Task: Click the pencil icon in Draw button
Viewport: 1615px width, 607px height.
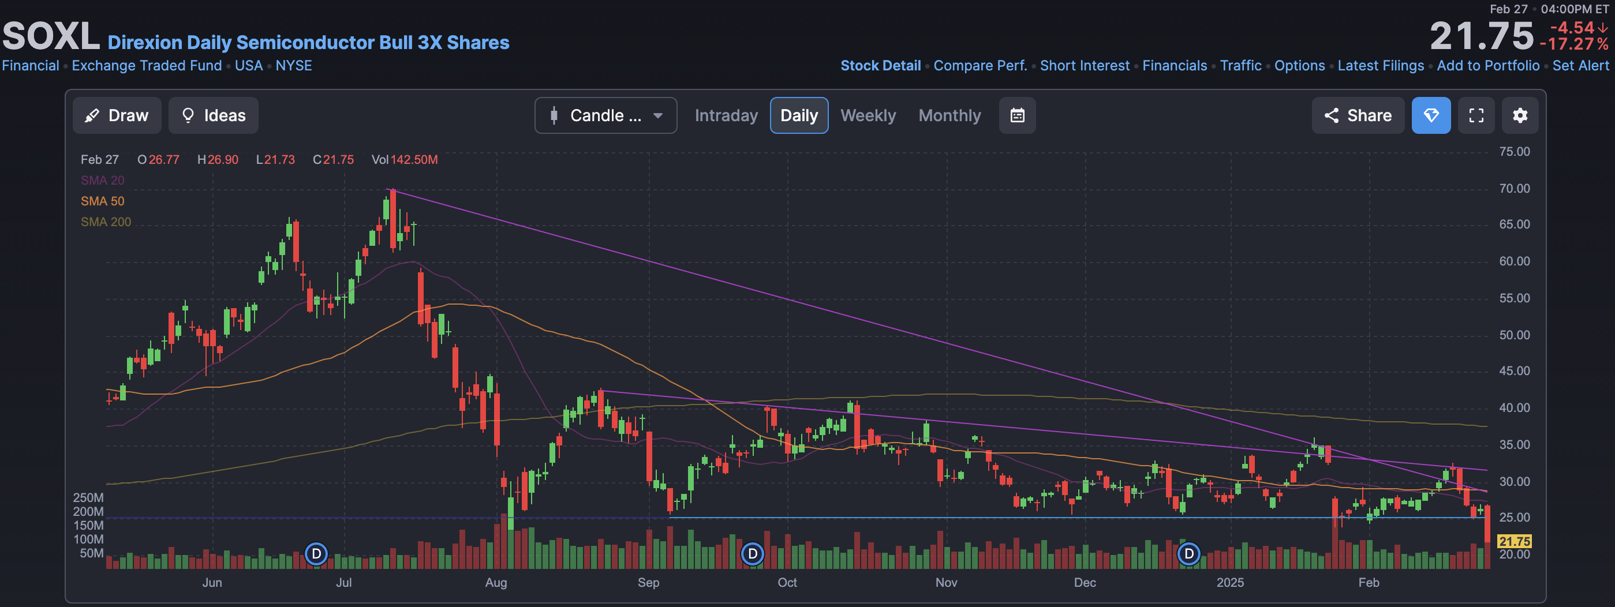Action: click(92, 115)
